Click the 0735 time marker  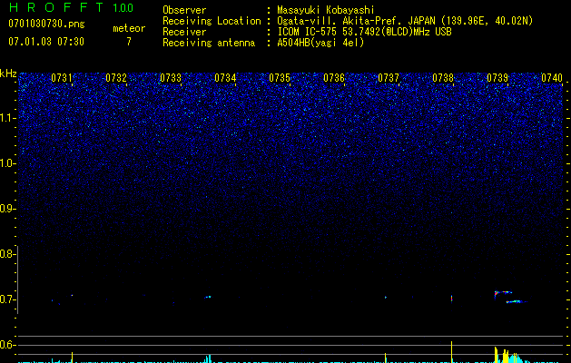click(x=280, y=78)
